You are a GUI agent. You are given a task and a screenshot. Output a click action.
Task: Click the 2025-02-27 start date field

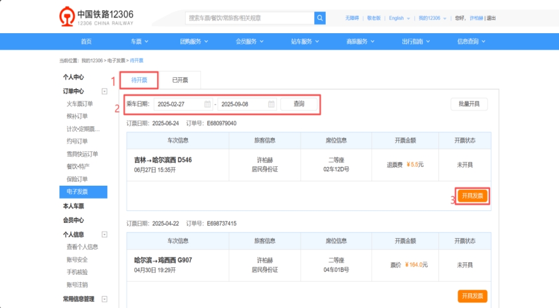coord(183,104)
